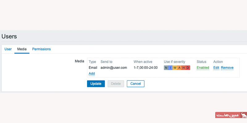Click the N severity swatch

tap(166, 68)
